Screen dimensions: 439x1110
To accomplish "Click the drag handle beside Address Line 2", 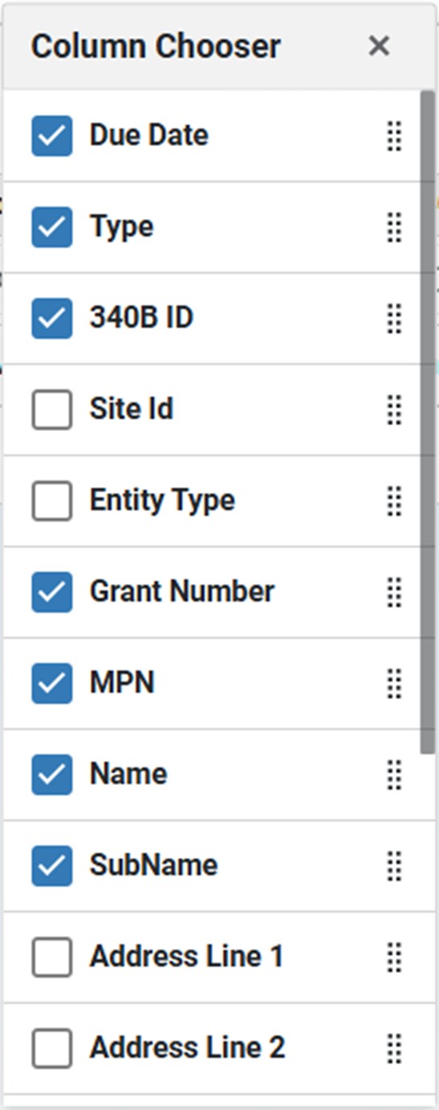I will pyautogui.click(x=393, y=1048).
